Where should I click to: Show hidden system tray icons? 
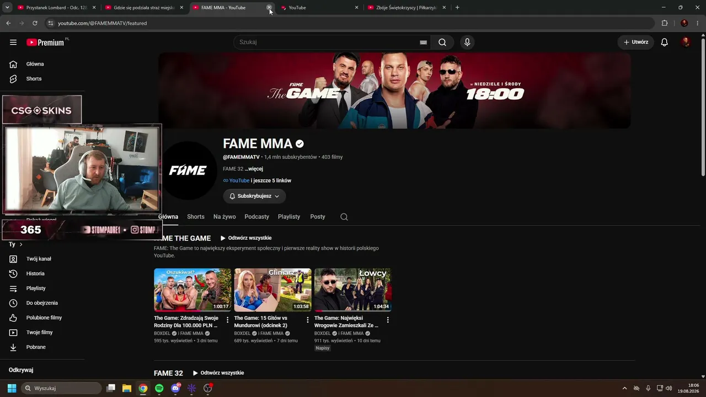click(x=624, y=388)
